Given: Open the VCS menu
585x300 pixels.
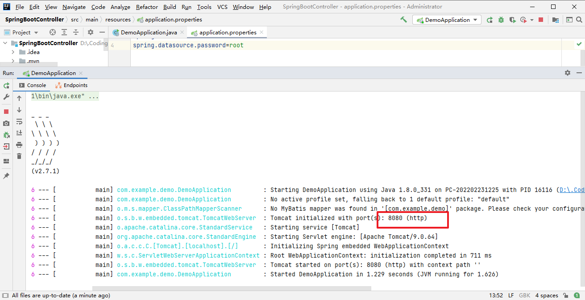Looking at the screenshot, I should (222, 7).
